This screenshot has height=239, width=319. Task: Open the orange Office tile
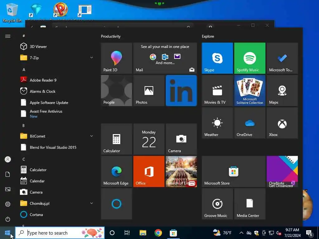[x=149, y=171]
